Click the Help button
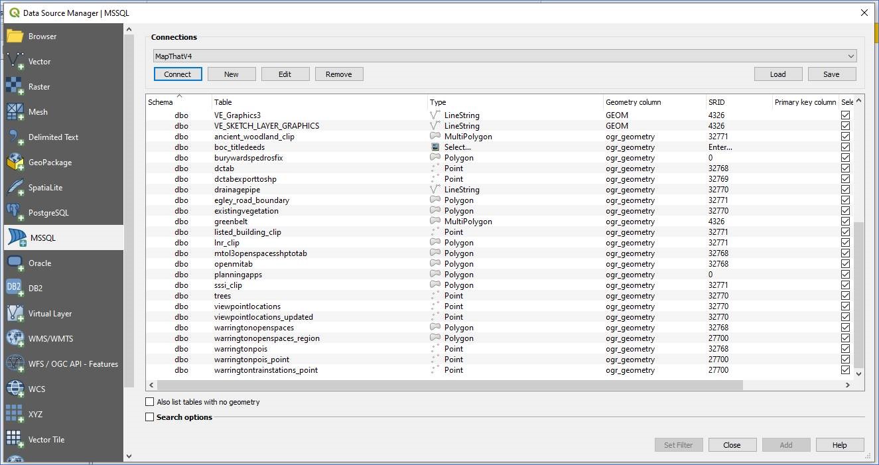 (x=840, y=445)
